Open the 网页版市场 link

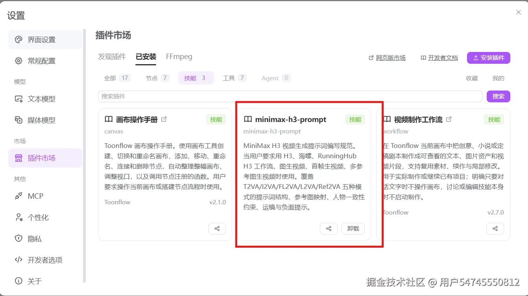387,58
